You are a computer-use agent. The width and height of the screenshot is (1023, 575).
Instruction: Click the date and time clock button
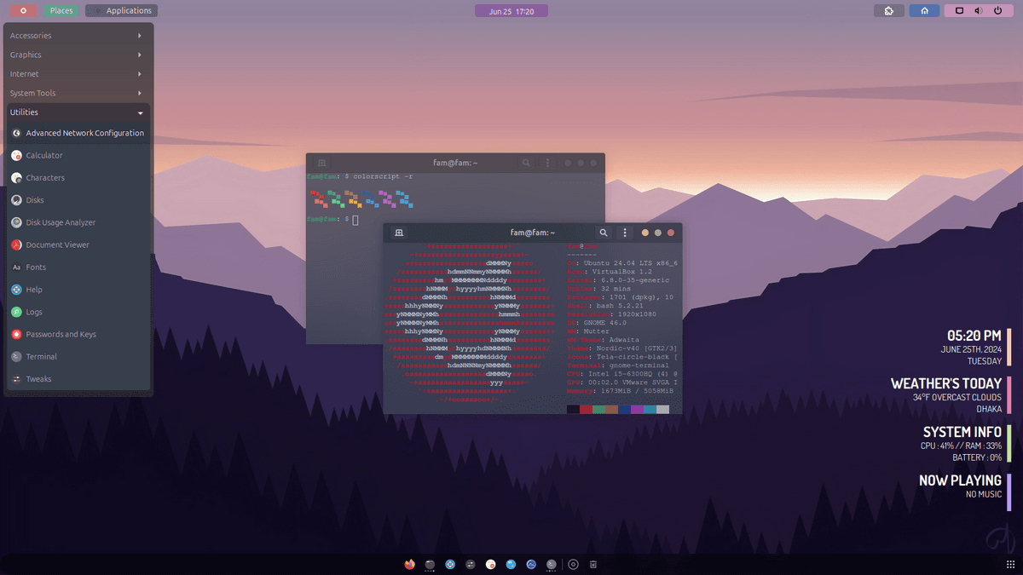tap(511, 11)
